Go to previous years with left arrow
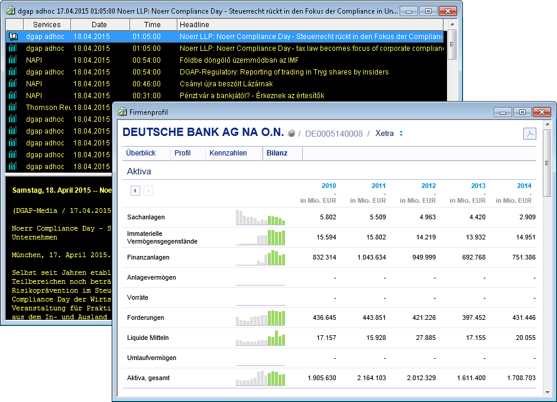This screenshot has height=402, width=557. 135,190
